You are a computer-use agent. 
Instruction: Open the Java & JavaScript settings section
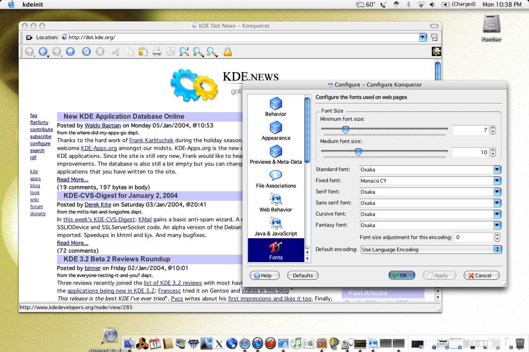tap(276, 227)
